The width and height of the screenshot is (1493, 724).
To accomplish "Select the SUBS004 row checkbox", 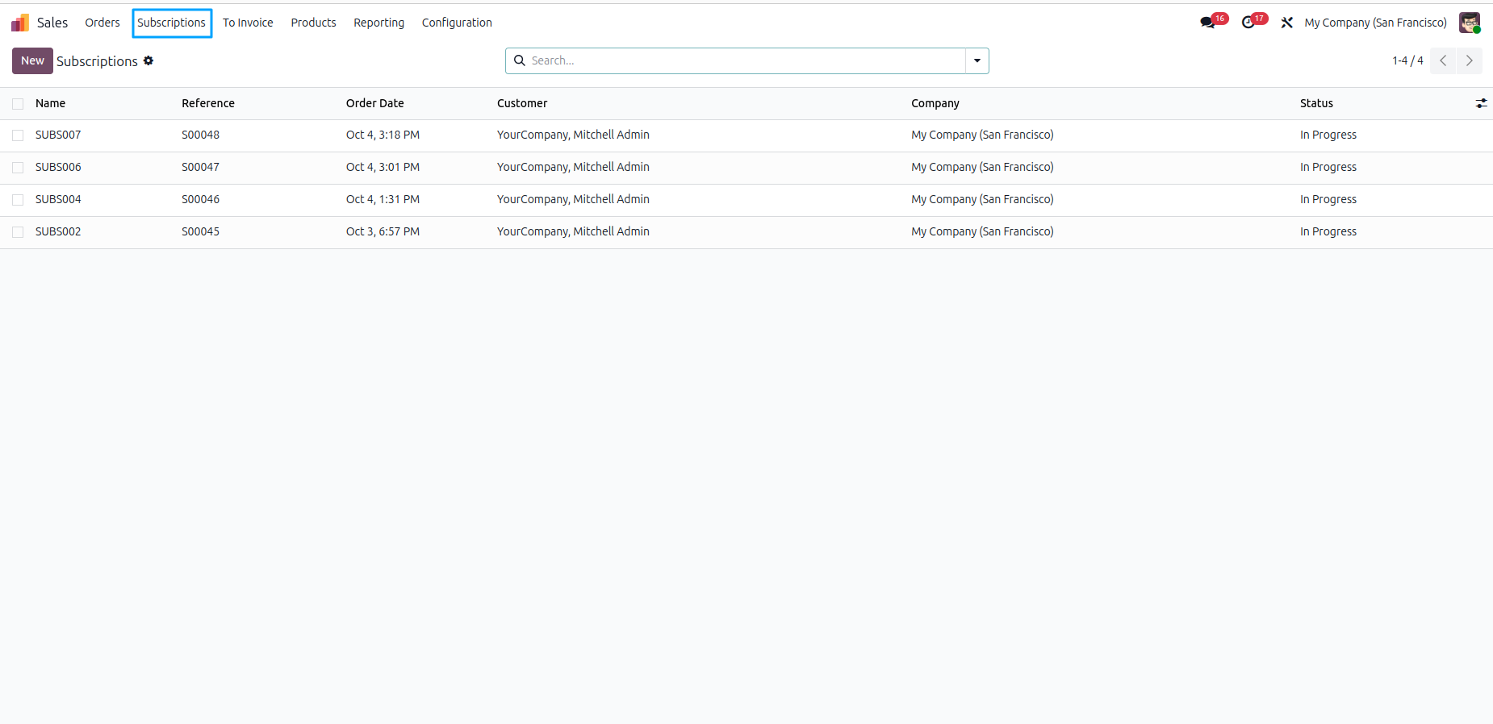I will (18, 200).
